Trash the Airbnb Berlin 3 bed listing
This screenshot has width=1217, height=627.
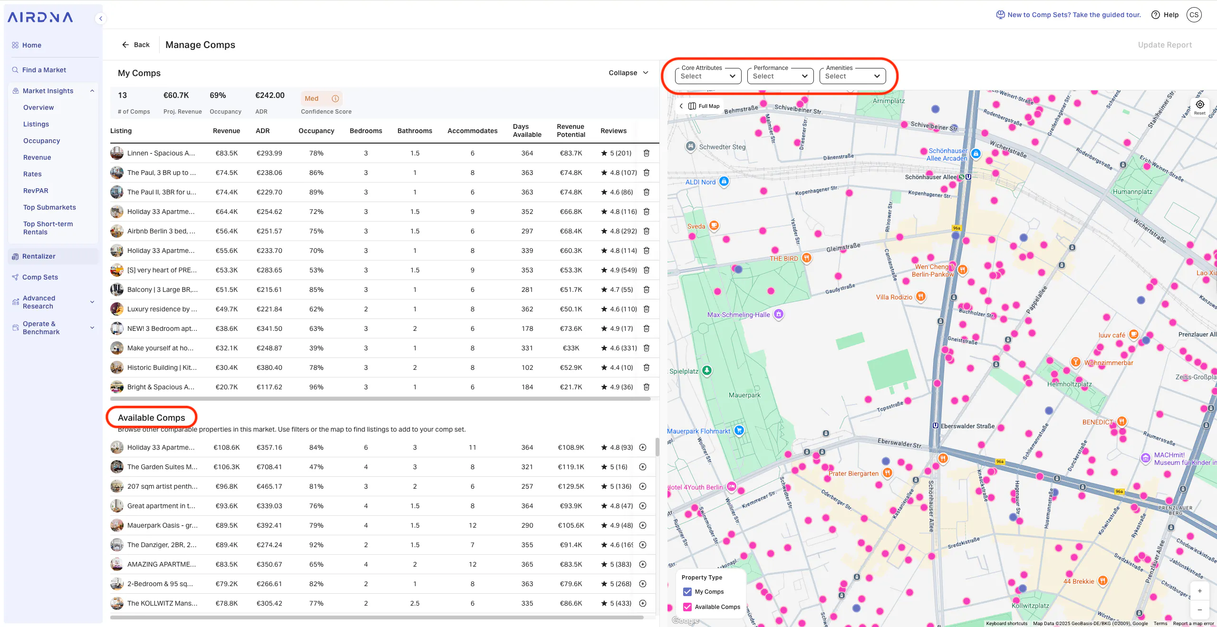[647, 231]
